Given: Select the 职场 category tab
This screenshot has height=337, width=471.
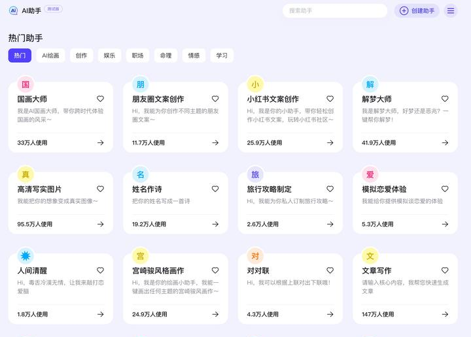Looking at the screenshot, I should pyautogui.click(x=137, y=56).
